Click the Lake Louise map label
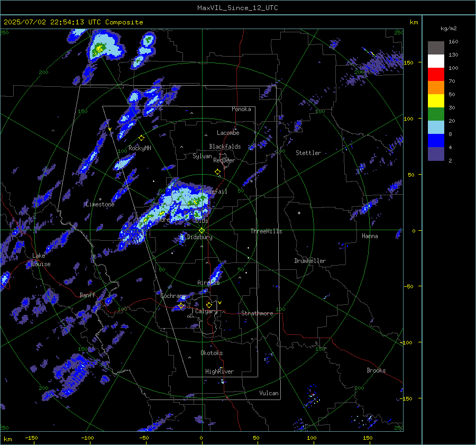The image size is (476, 445). 41,260
